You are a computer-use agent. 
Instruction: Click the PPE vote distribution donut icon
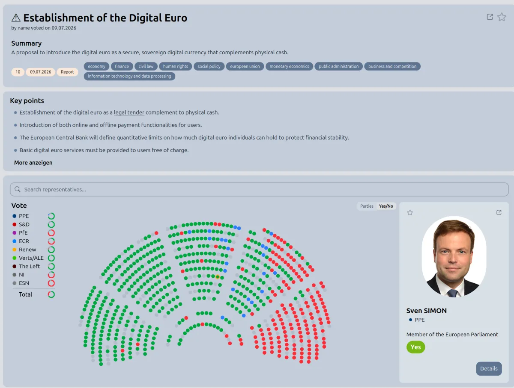51,216
